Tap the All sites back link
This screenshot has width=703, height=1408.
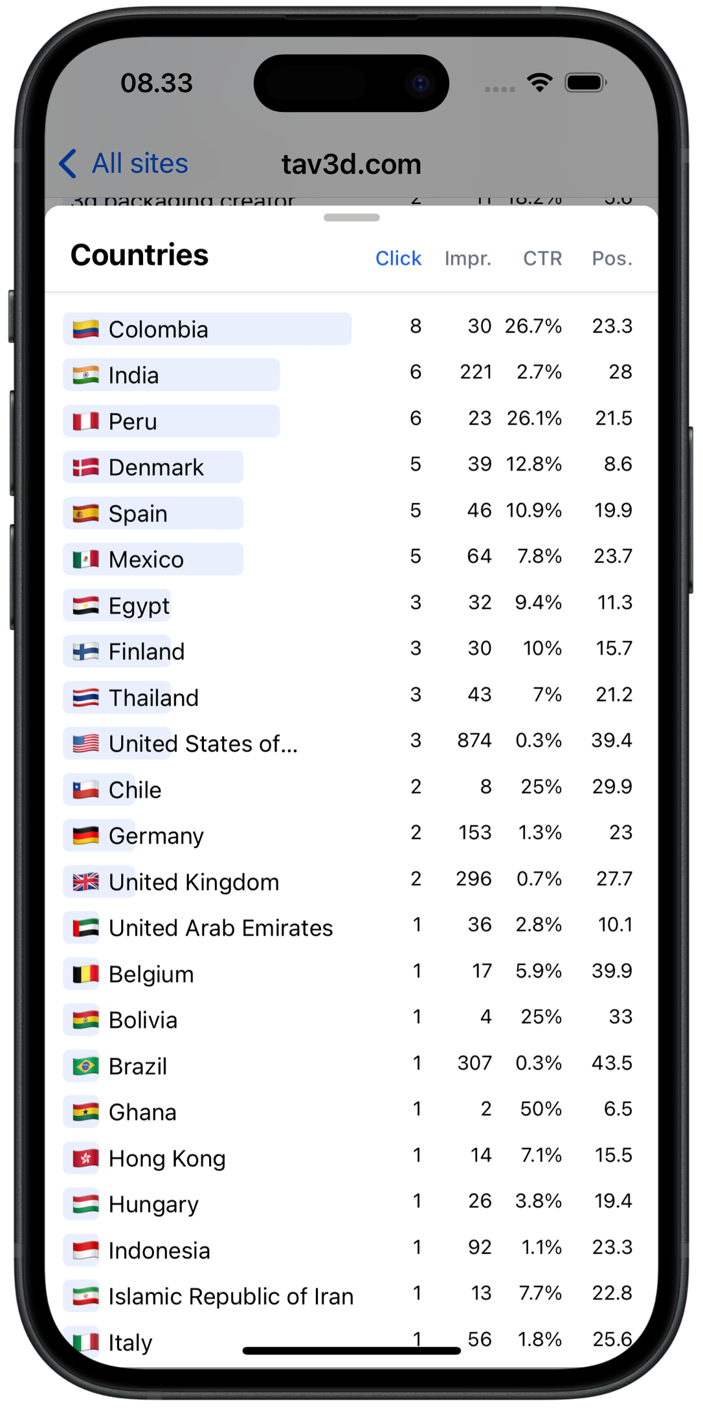140,164
